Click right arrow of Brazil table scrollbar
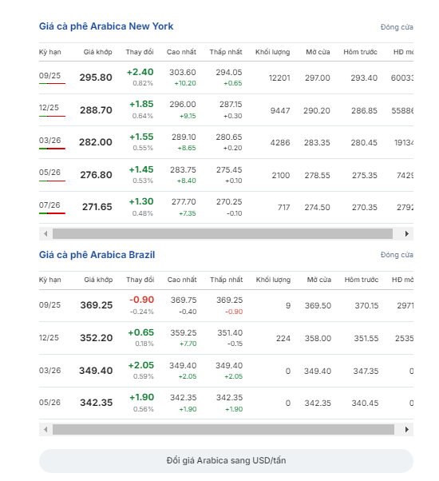 [407, 430]
